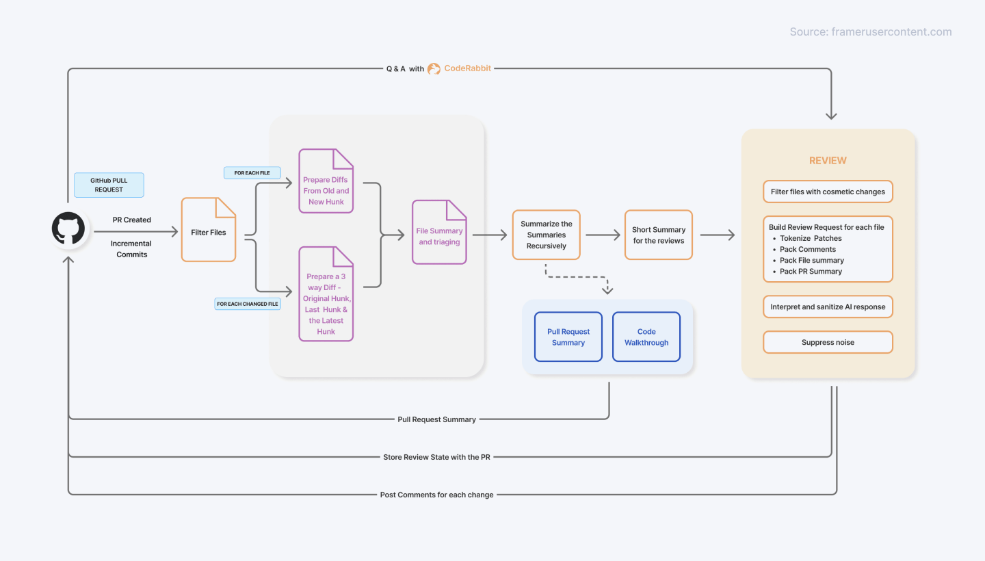
Task: Click the GitHub octocat icon
Action: (x=68, y=229)
